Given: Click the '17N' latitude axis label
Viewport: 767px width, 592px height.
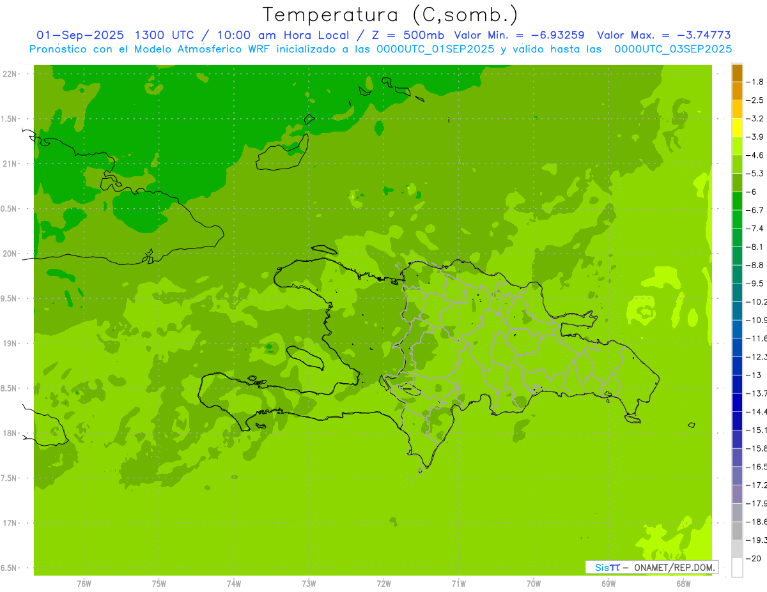Looking at the screenshot, I should (x=10, y=523).
